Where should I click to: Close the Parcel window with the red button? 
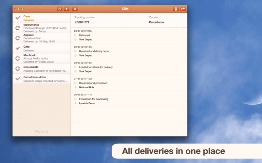[x=15, y=9]
